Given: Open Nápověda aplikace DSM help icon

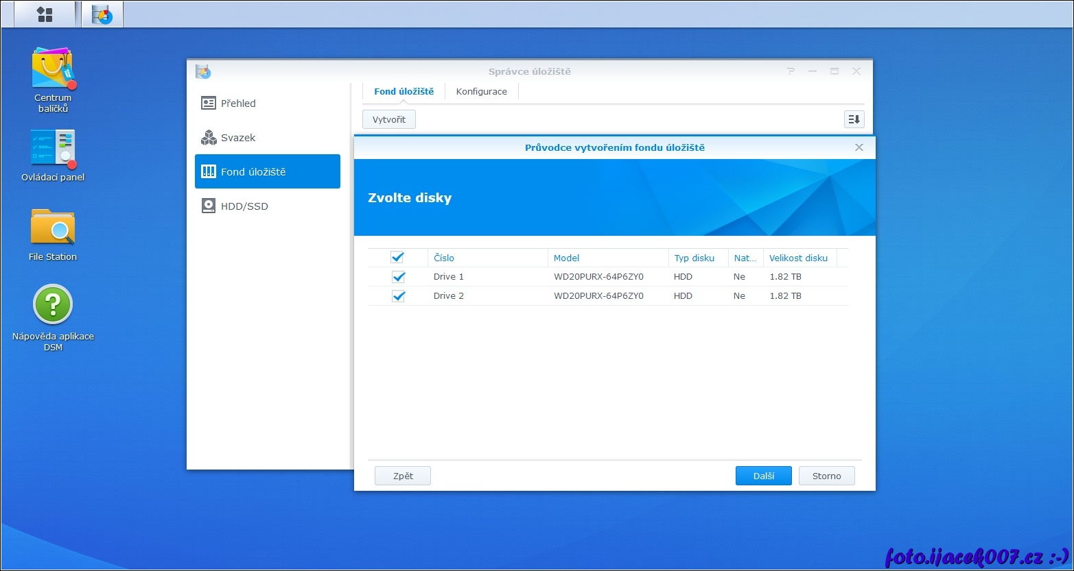Looking at the screenshot, I should point(53,304).
